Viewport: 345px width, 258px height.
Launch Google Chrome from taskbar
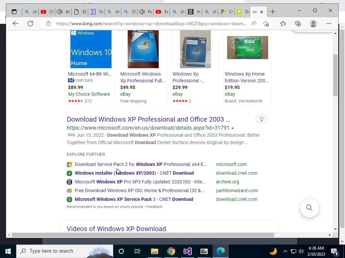[171, 251]
